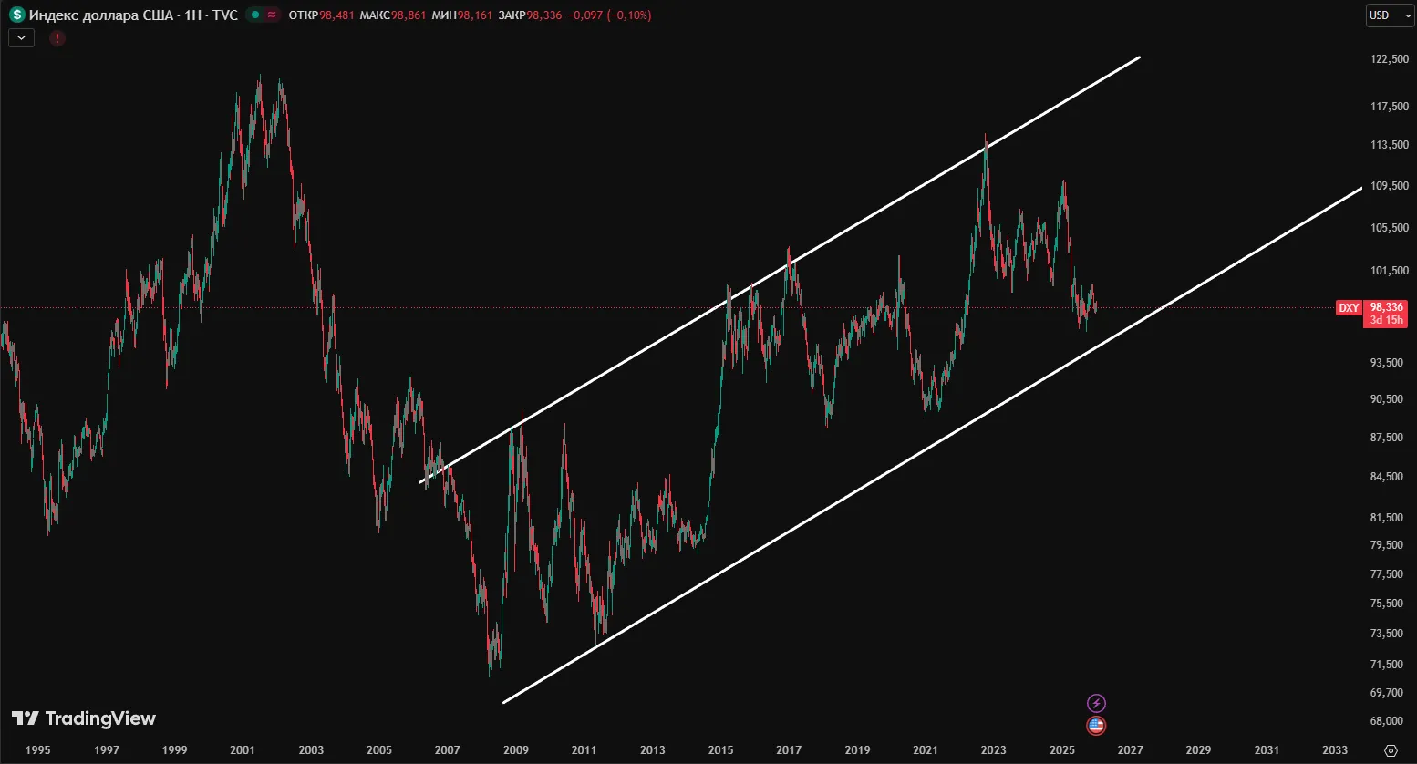
Task: Click the TradingView logo
Action: [x=84, y=718]
